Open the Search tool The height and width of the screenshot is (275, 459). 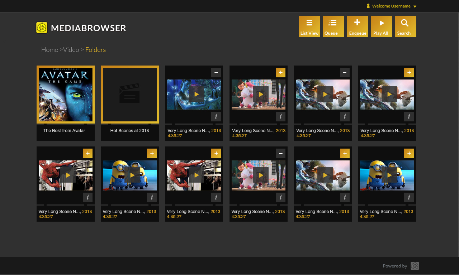[x=406, y=26]
